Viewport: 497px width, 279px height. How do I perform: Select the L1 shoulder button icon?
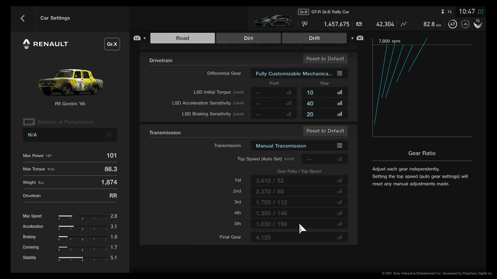point(137,38)
